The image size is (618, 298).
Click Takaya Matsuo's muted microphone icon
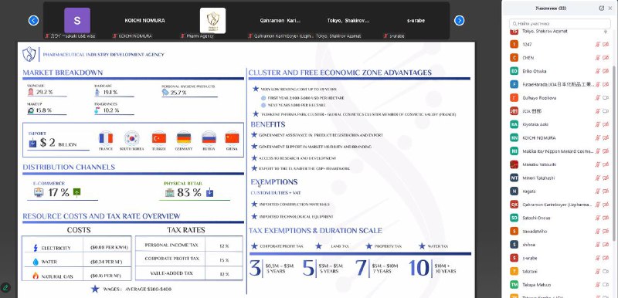pyautogui.click(x=597, y=284)
